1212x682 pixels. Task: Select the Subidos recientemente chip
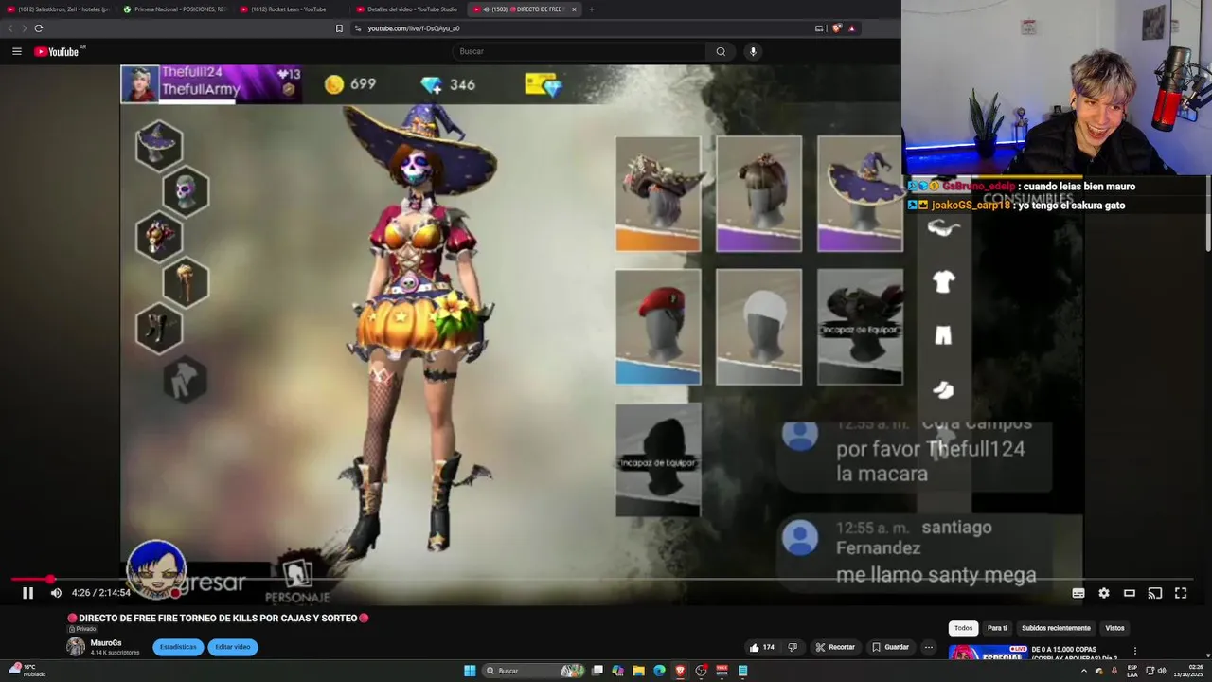pyautogui.click(x=1056, y=628)
